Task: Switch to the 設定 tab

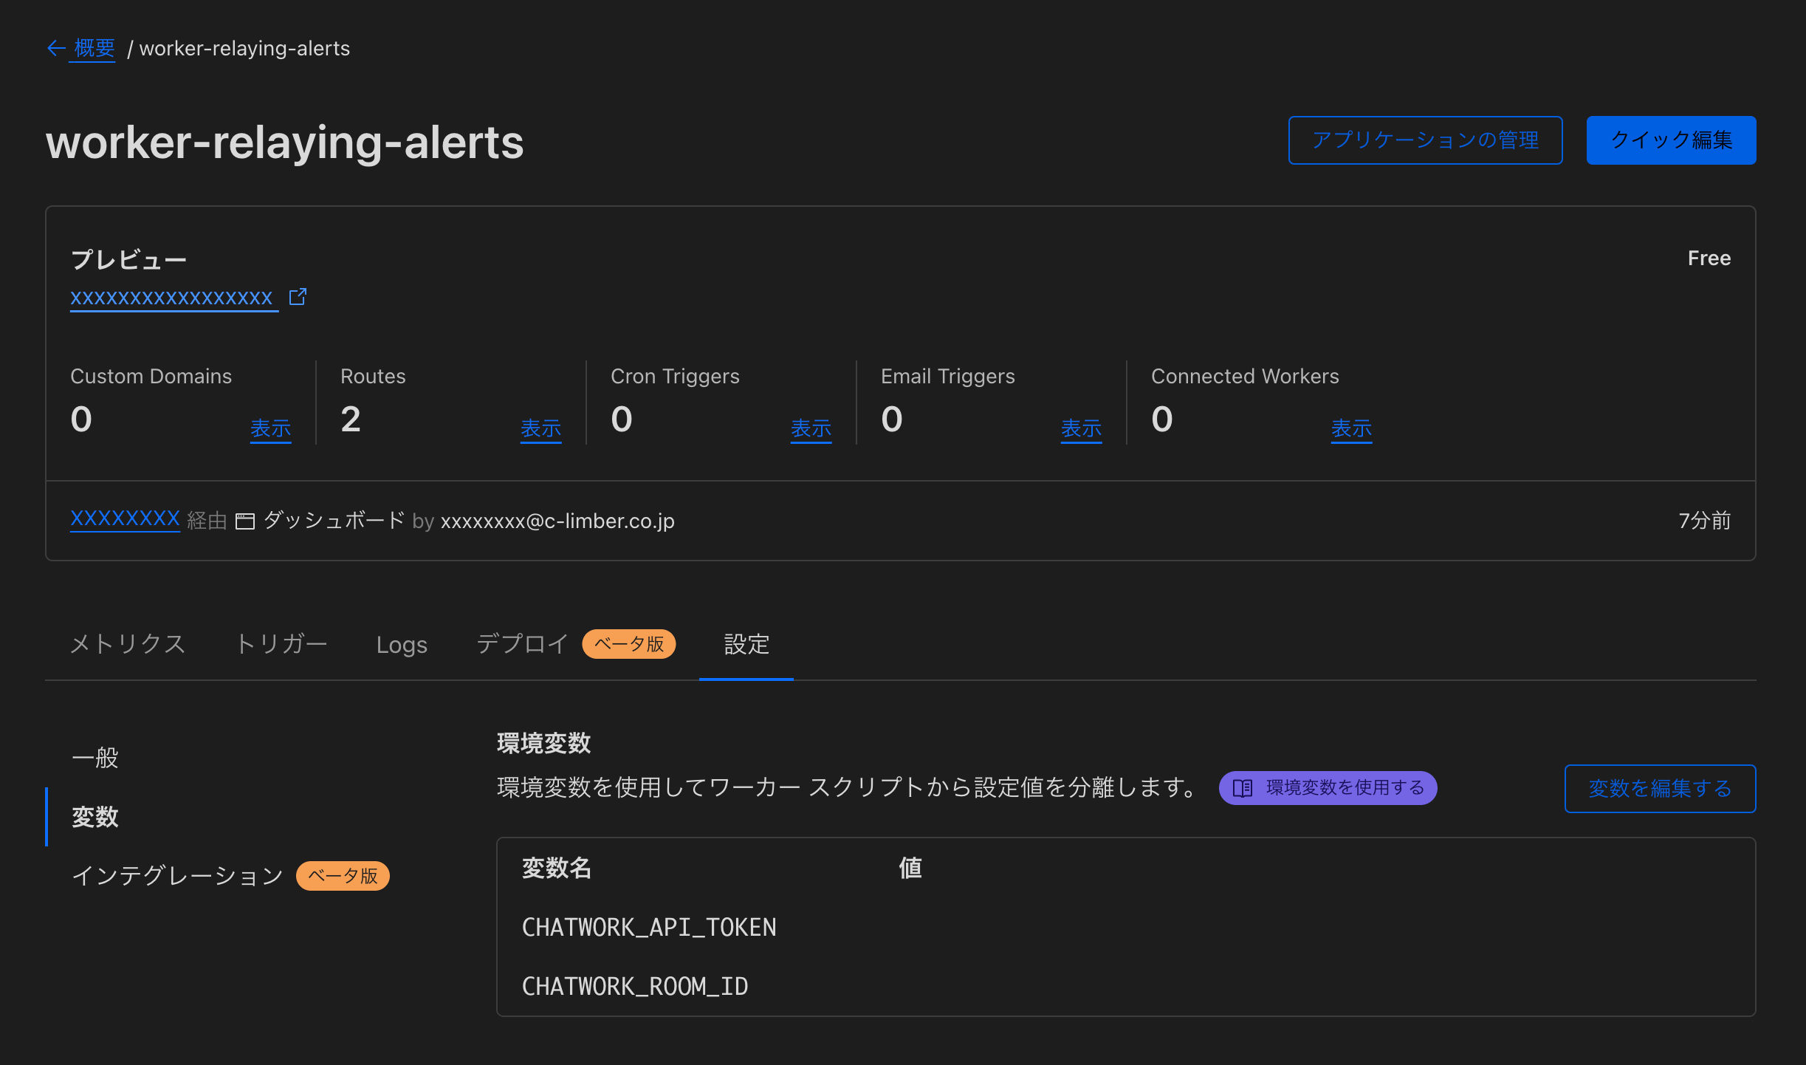Action: pos(746,645)
